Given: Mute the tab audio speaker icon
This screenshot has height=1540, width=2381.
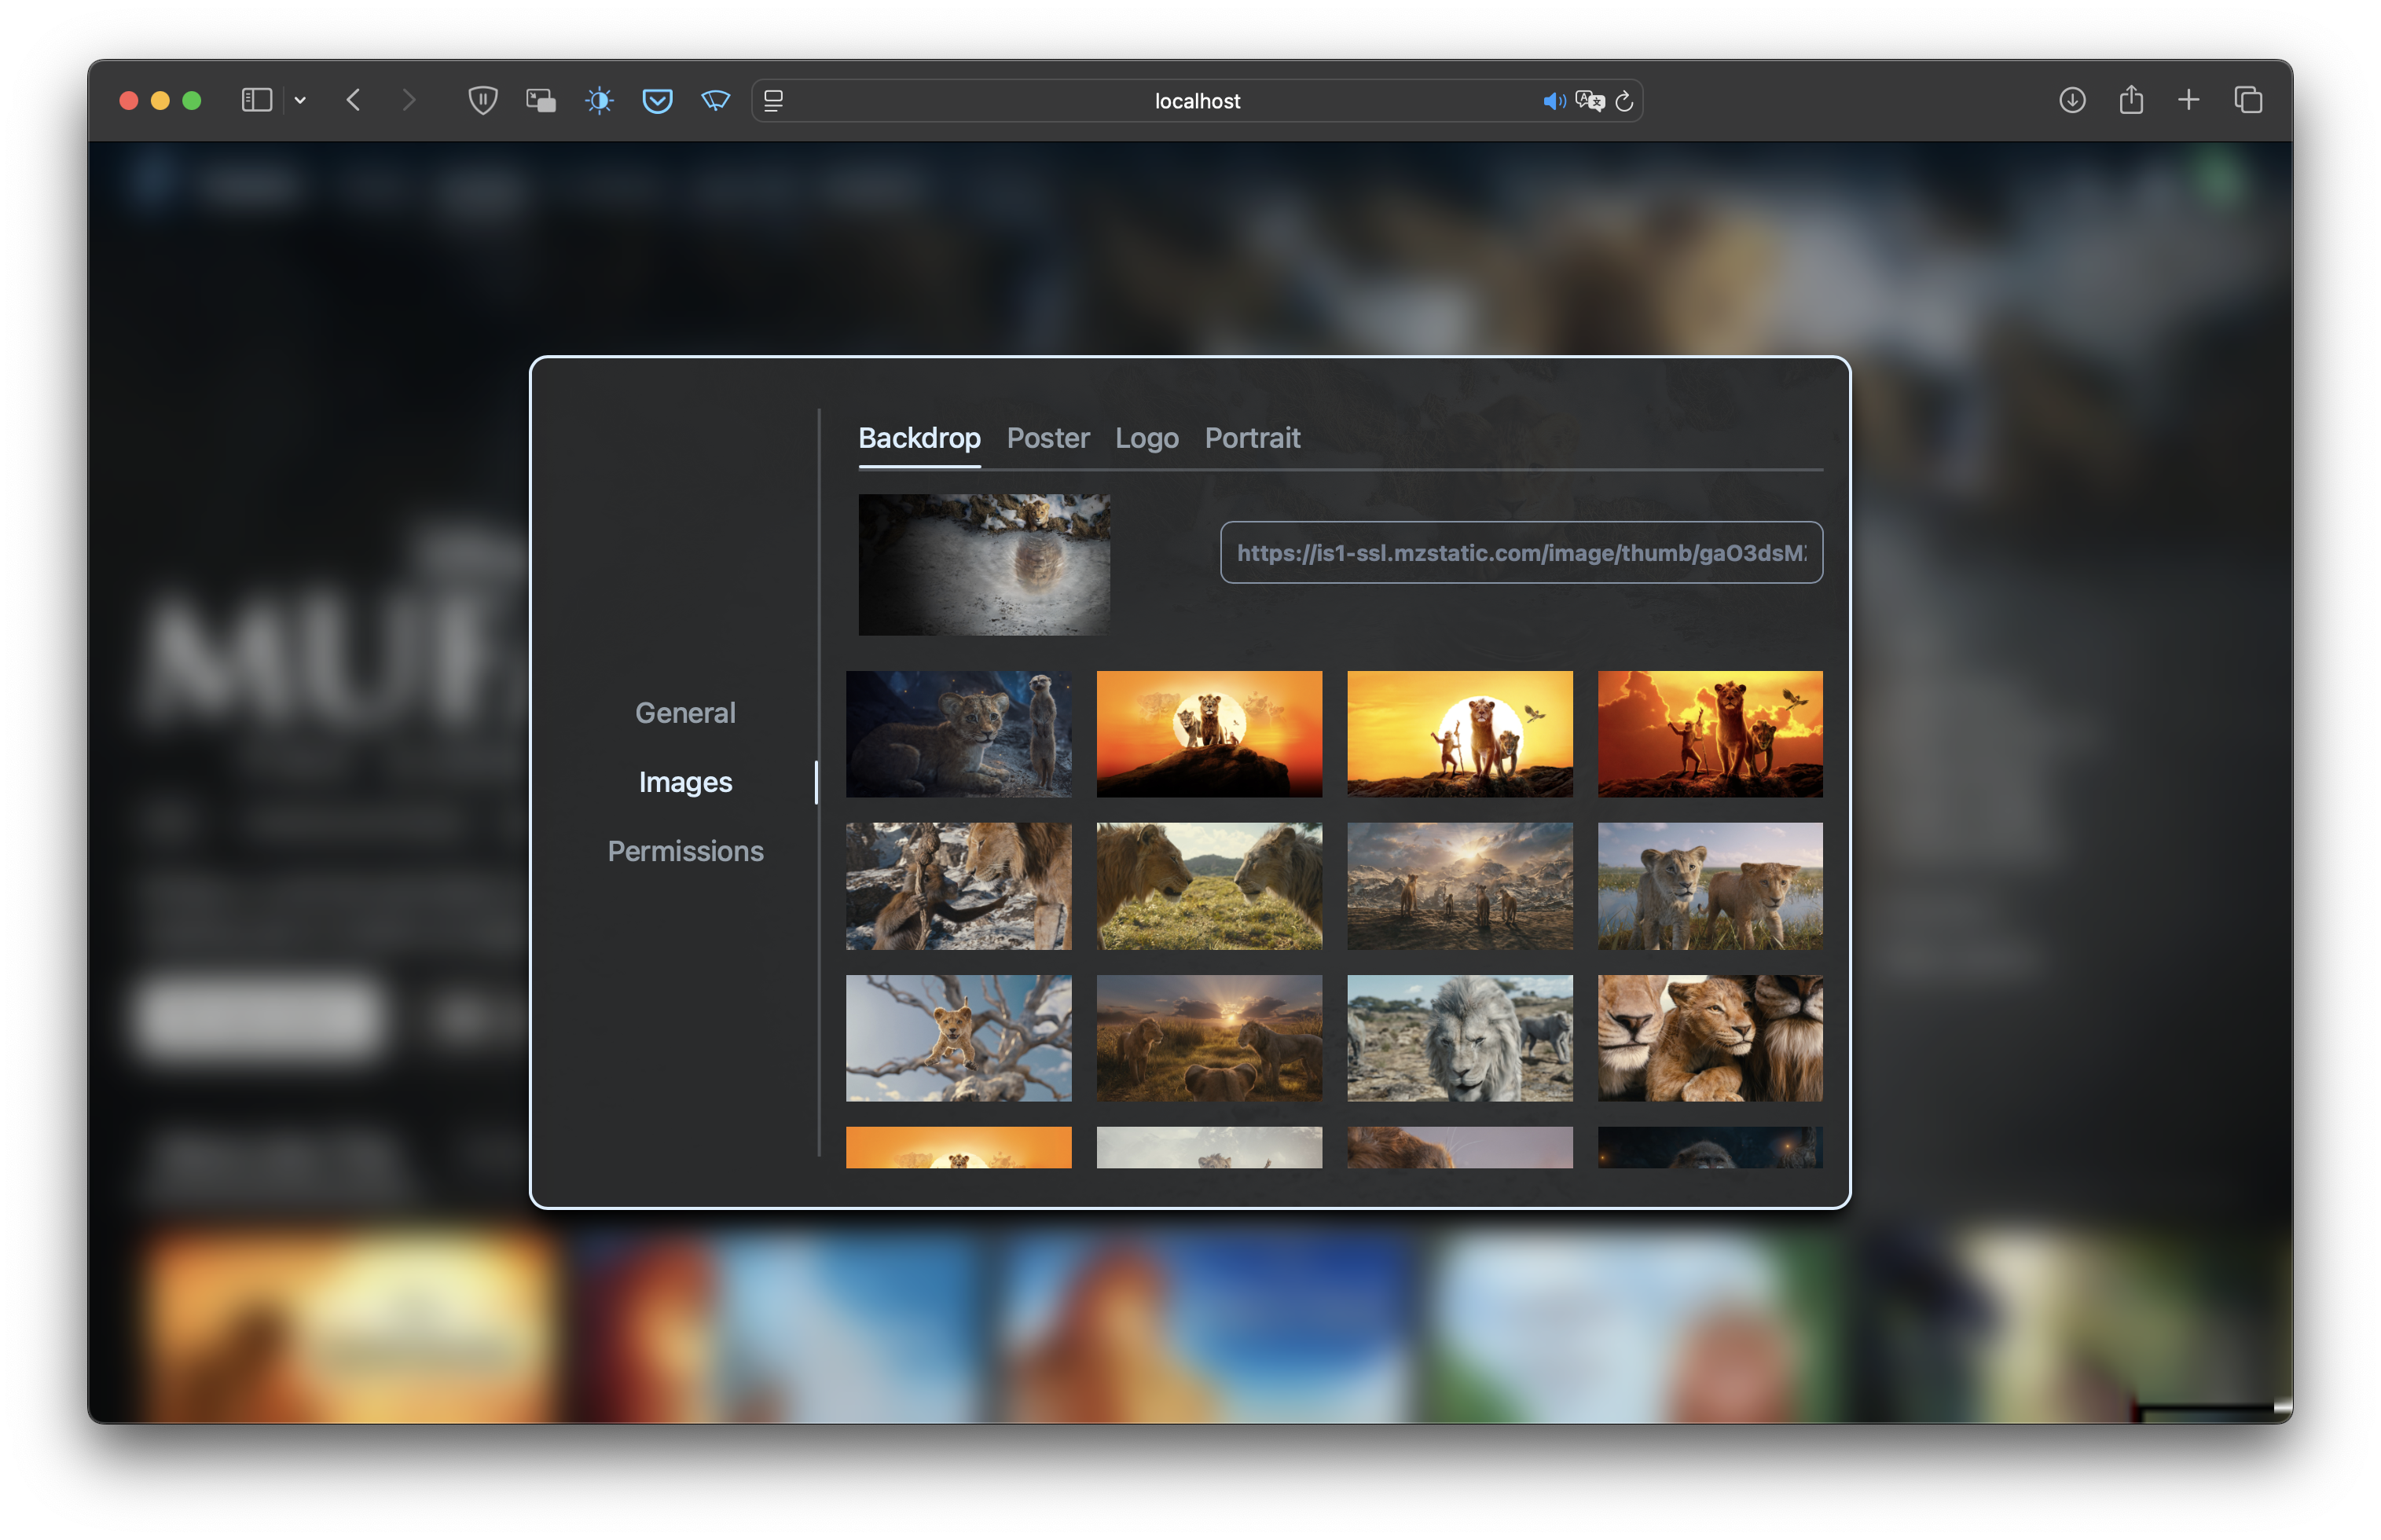Looking at the screenshot, I should [x=1553, y=101].
